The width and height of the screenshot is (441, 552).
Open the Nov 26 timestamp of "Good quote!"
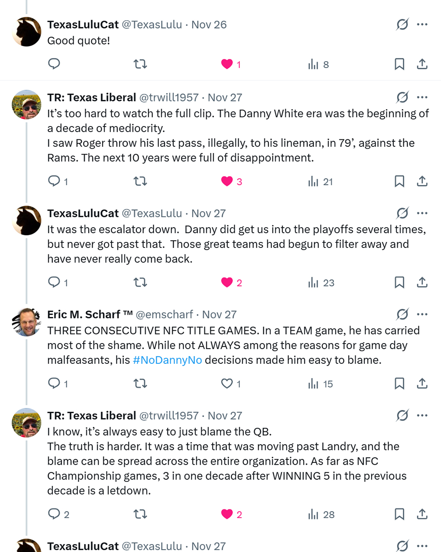(209, 24)
